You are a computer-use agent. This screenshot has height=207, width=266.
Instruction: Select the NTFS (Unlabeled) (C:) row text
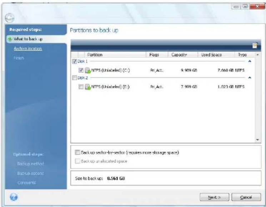(x=110, y=70)
